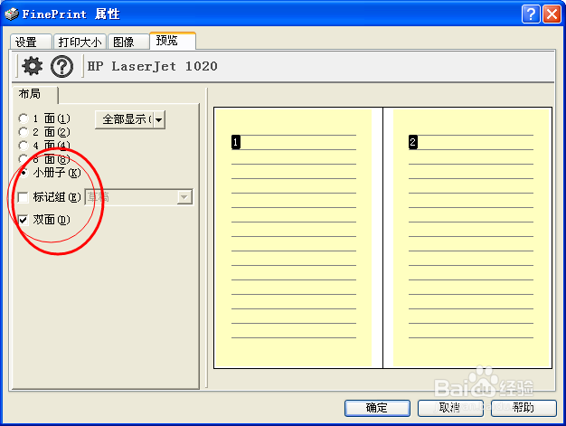This screenshot has width=566, height=426.
Task: Switch to the 设置 tab
Action: pyautogui.click(x=31, y=42)
